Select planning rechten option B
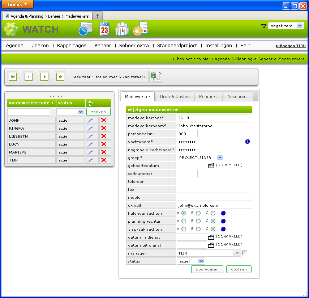Screen dimensions: 309x298 (198, 221)
